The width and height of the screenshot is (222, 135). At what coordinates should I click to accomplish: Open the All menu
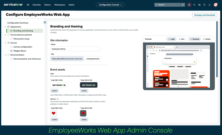click(x=28, y=5)
